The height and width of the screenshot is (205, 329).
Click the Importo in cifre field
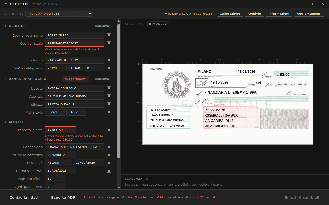61,130
